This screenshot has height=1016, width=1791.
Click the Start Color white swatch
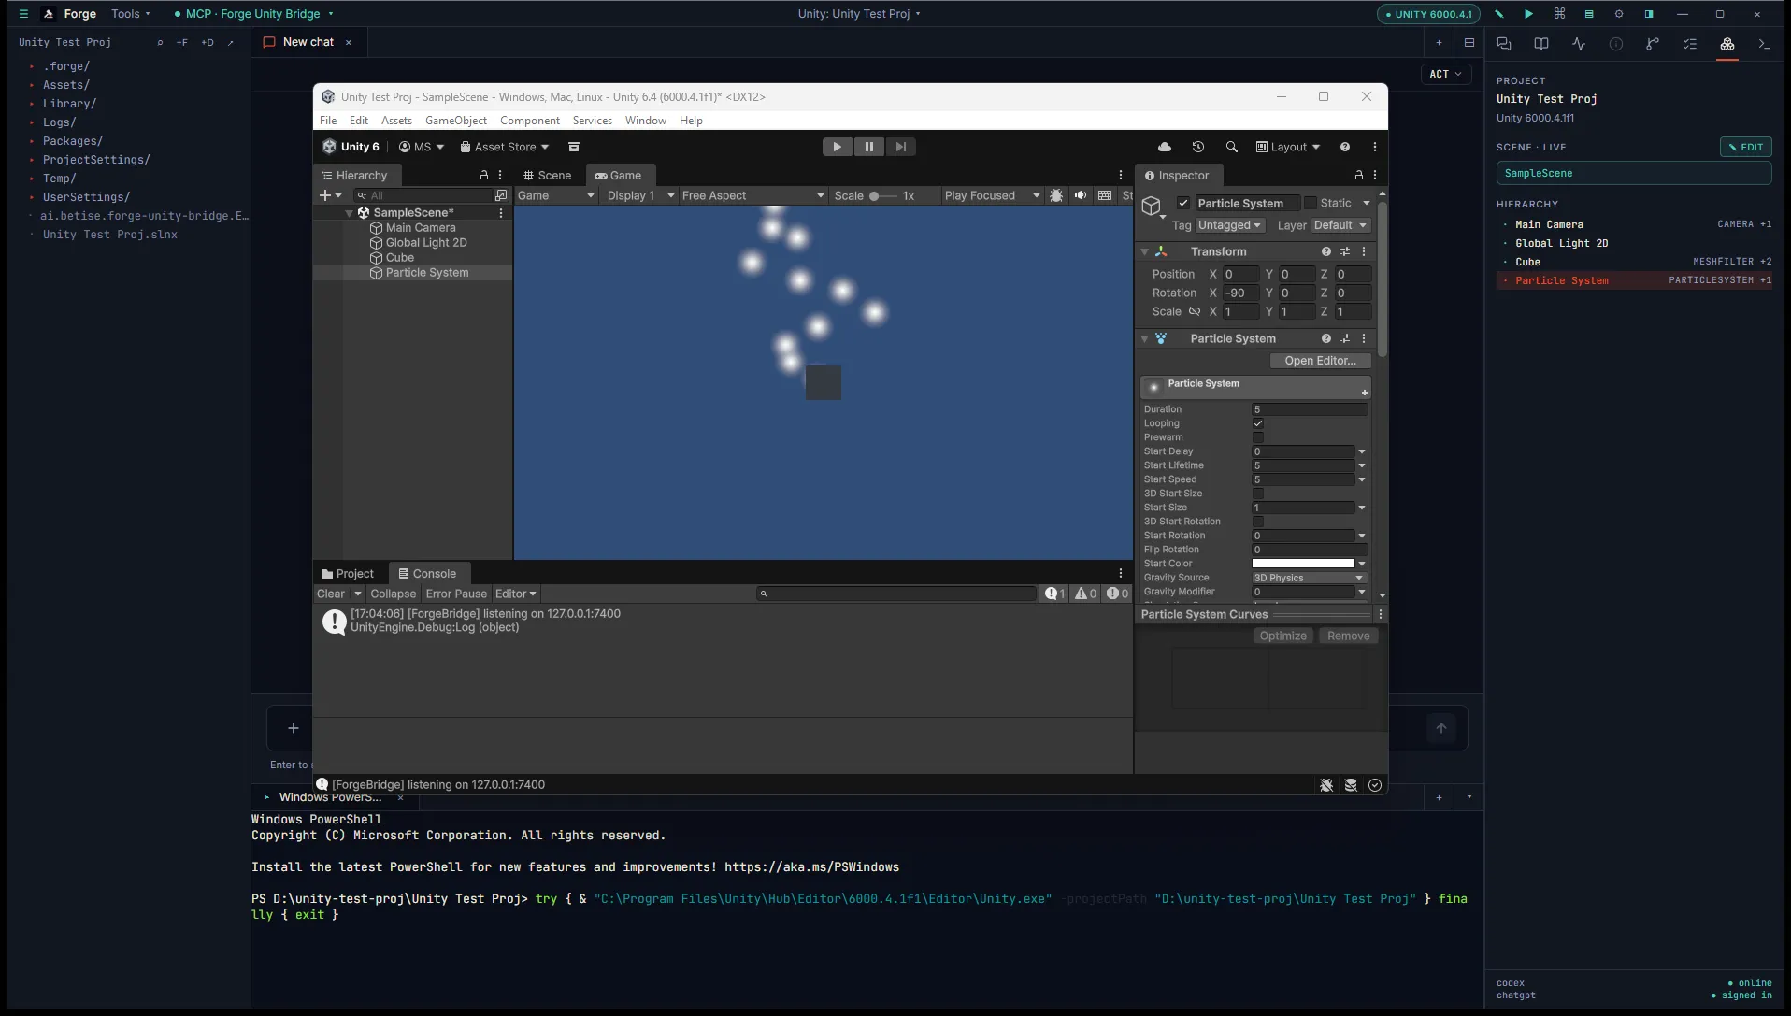click(1303, 564)
